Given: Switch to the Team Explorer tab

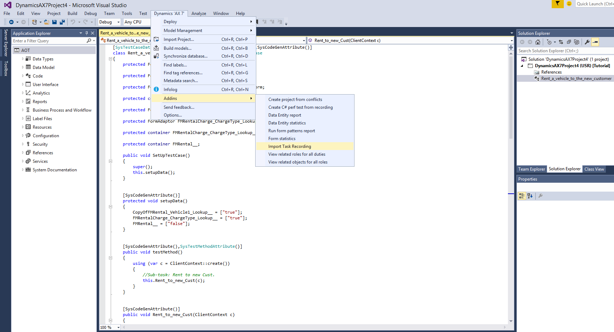Looking at the screenshot, I should 531,169.
